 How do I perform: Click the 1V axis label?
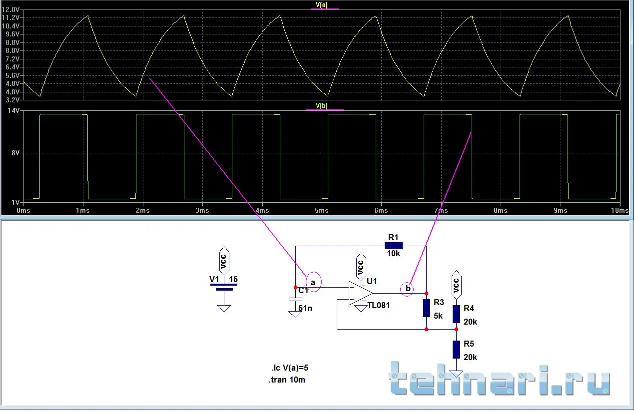(15, 202)
